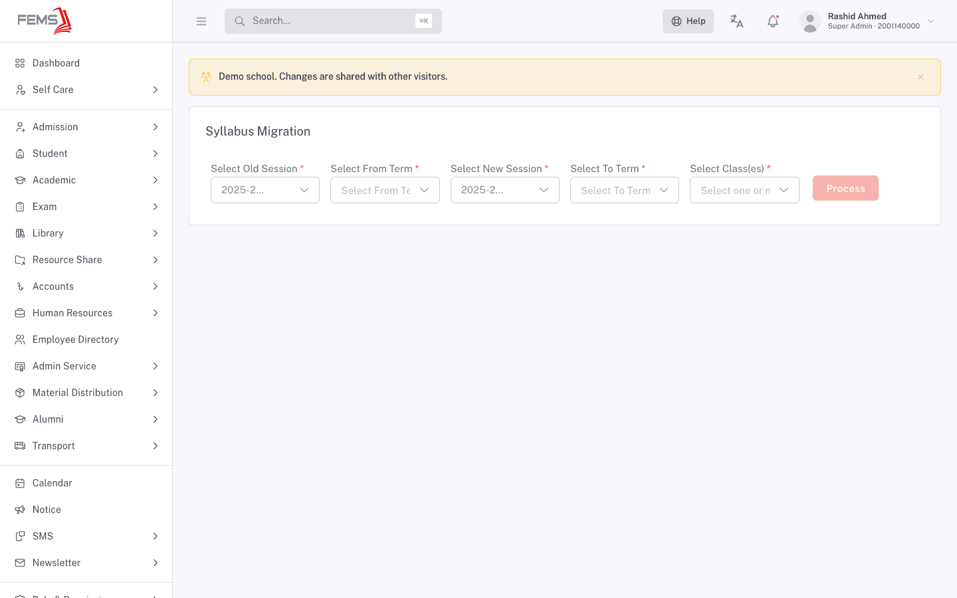Image resolution: width=957 pixels, height=598 pixels.
Task: Expand the Academic menu chevron
Action: tap(156, 180)
